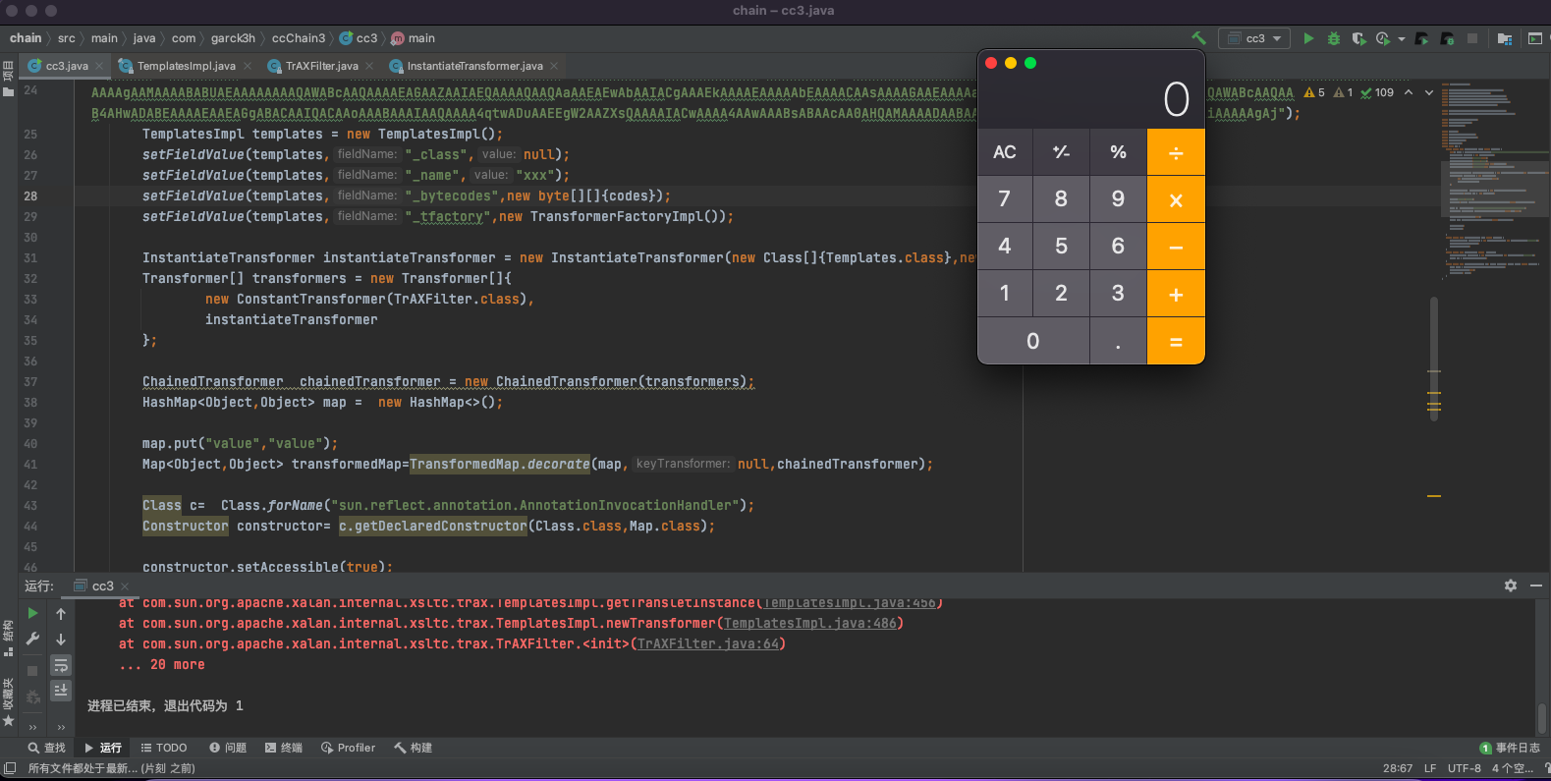Click the percent key in Calculator
Image resolution: width=1551 pixels, height=781 pixels.
point(1118,152)
